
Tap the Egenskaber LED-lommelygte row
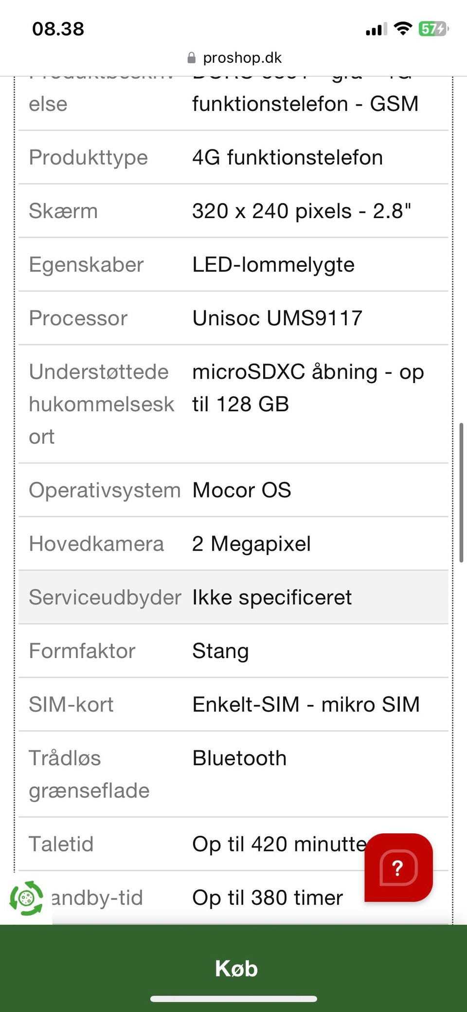click(233, 265)
